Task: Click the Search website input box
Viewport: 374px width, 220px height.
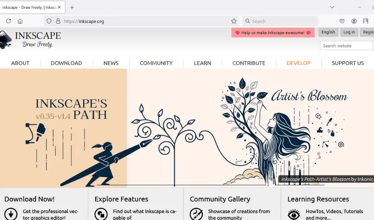Action: [x=347, y=46]
